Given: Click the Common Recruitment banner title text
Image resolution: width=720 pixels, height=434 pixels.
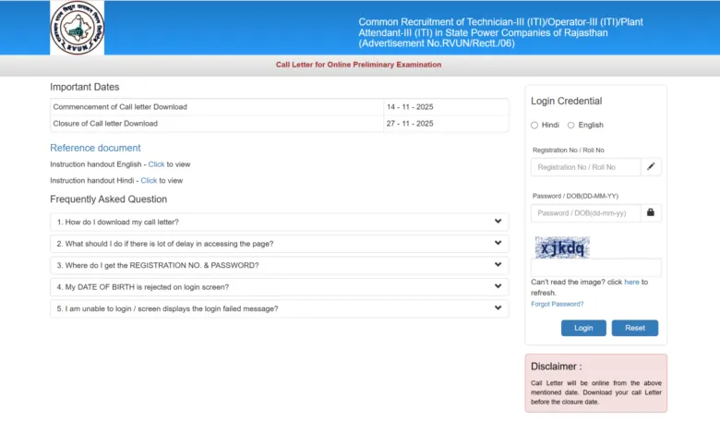Looking at the screenshot, I should tap(500, 32).
